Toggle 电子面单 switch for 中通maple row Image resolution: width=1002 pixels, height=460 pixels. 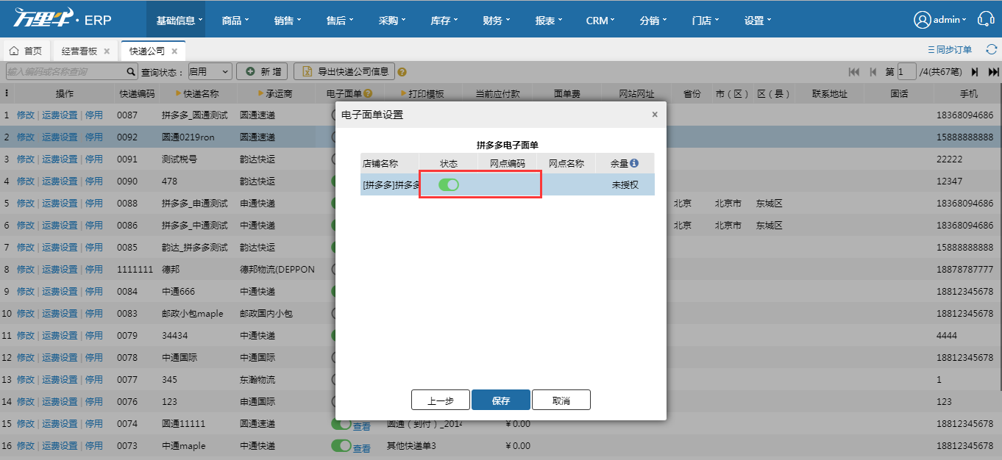pos(341,446)
